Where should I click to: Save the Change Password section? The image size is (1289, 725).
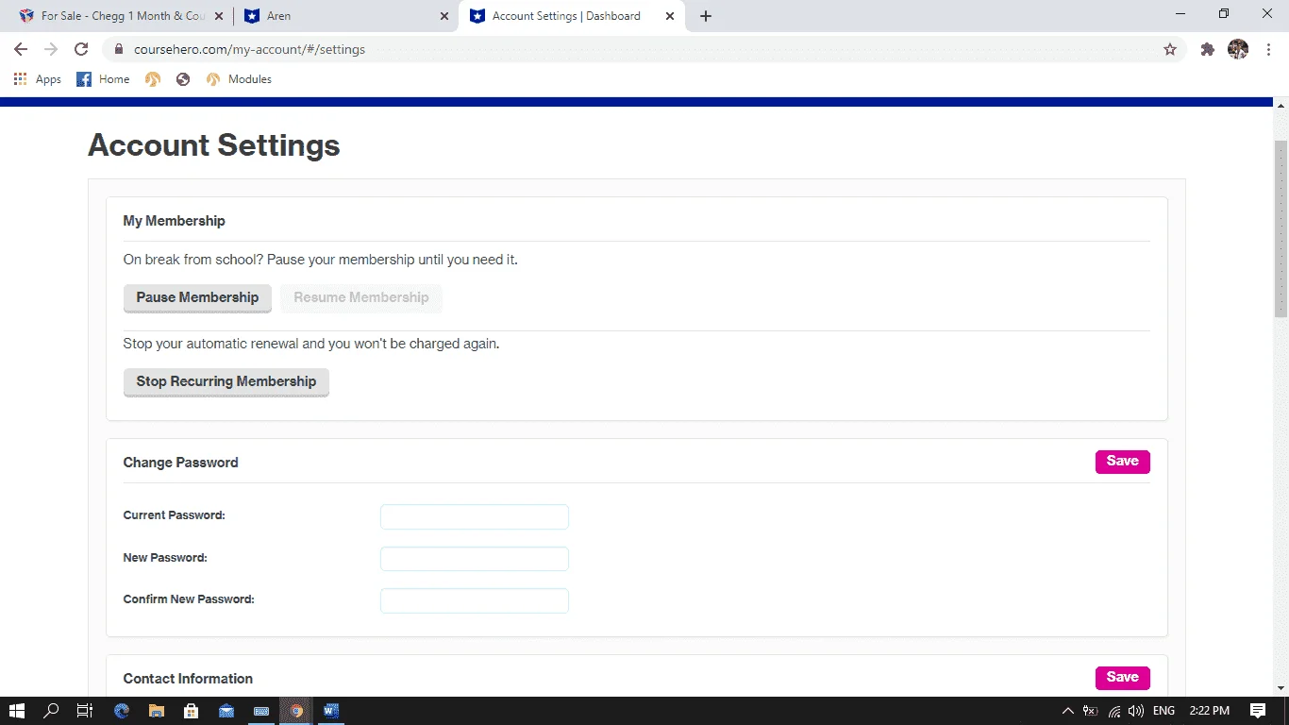click(x=1123, y=462)
